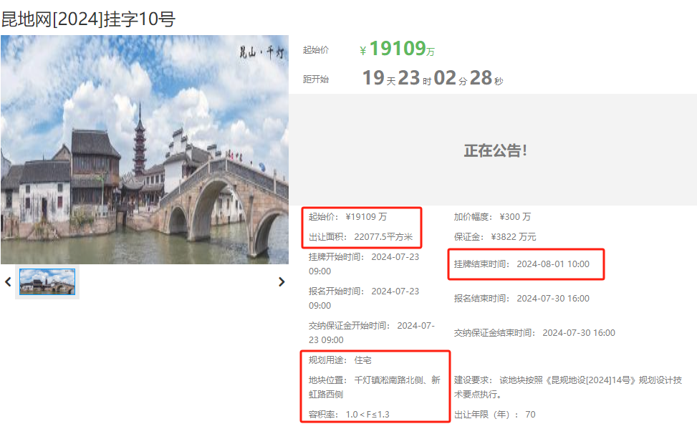Click the previous image arrow
Viewport: 697px width, 429px height.
click(8, 282)
